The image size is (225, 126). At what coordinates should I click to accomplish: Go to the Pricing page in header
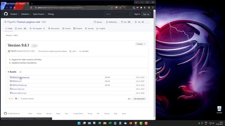(x=51, y=14)
